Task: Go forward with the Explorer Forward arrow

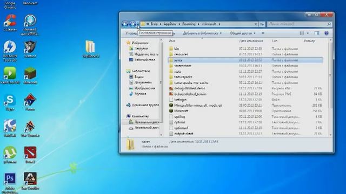Action: click(132, 24)
